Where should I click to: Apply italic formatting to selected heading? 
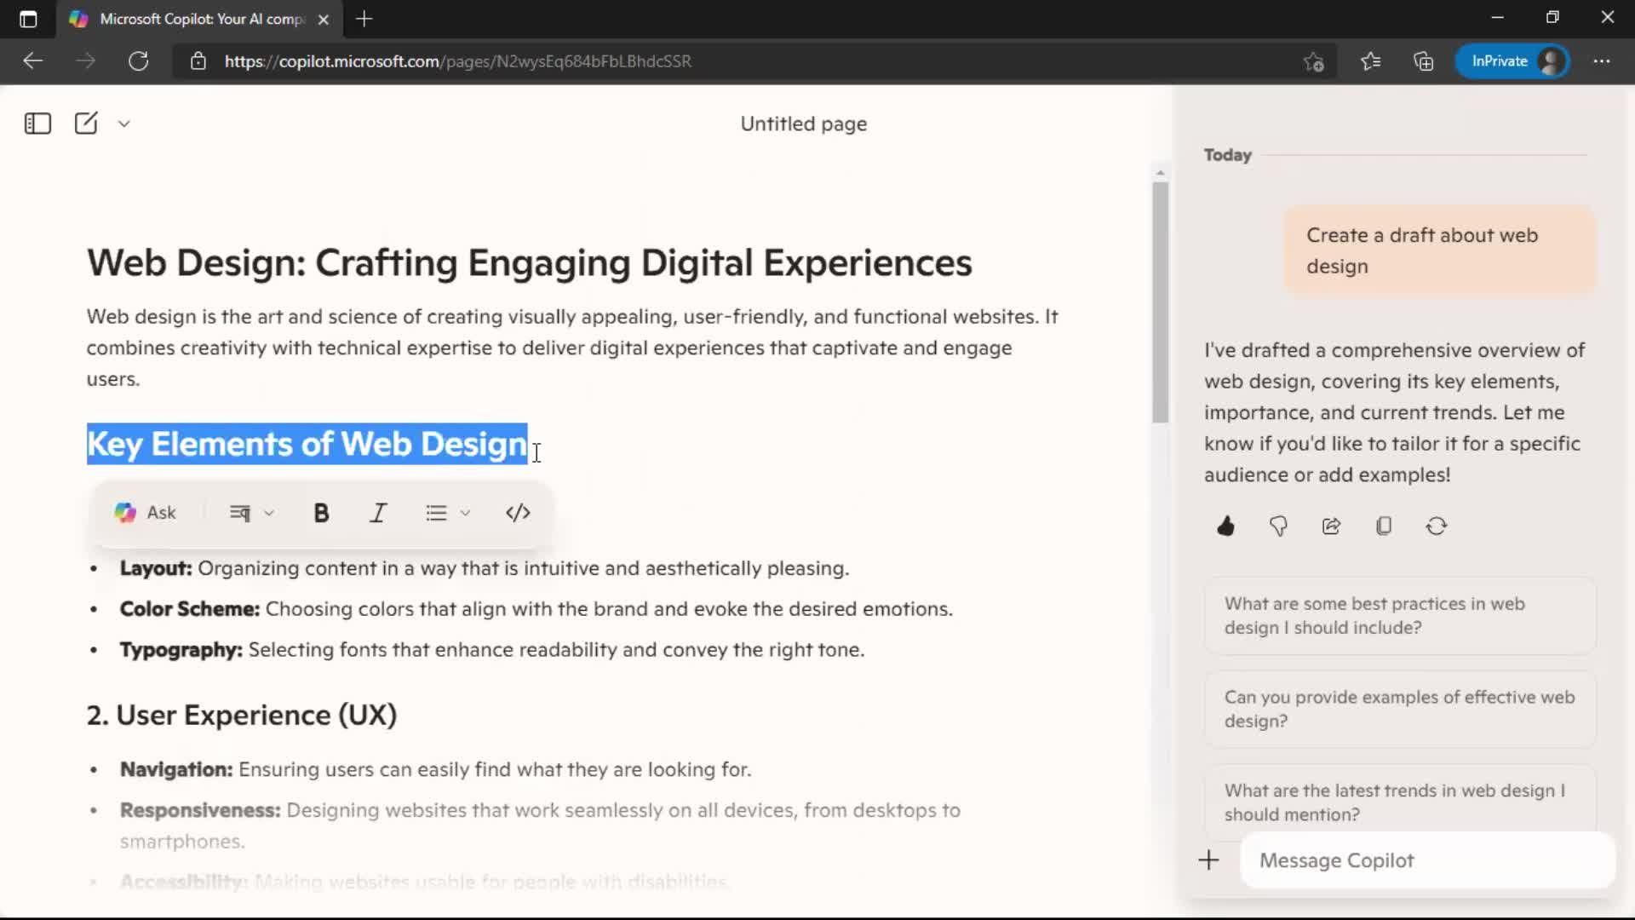point(378,513)
